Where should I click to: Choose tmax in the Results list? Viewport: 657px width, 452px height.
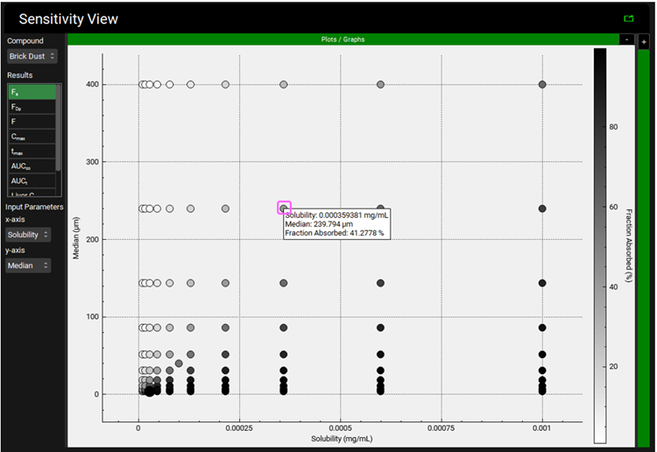(31, 151)
